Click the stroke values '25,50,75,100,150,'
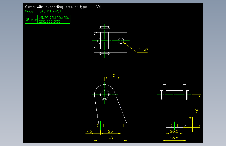Screen dimensions: 226x146 click(x=54, y=18)
